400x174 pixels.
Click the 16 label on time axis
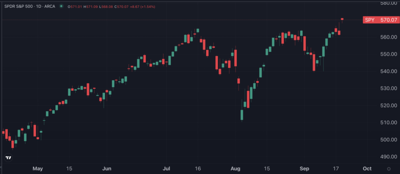[x=198, y=169]
